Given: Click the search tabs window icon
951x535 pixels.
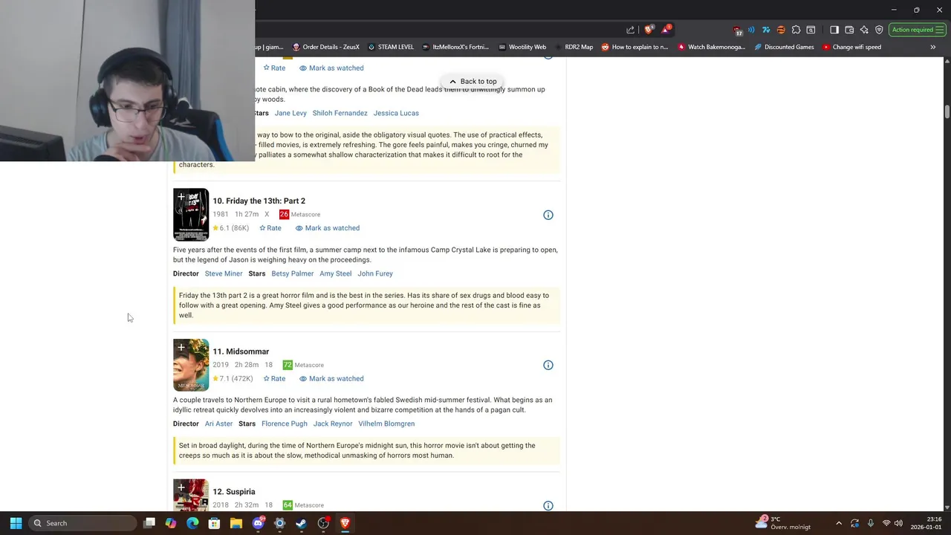Looking at the screenshot, I should tap(811, 30).
